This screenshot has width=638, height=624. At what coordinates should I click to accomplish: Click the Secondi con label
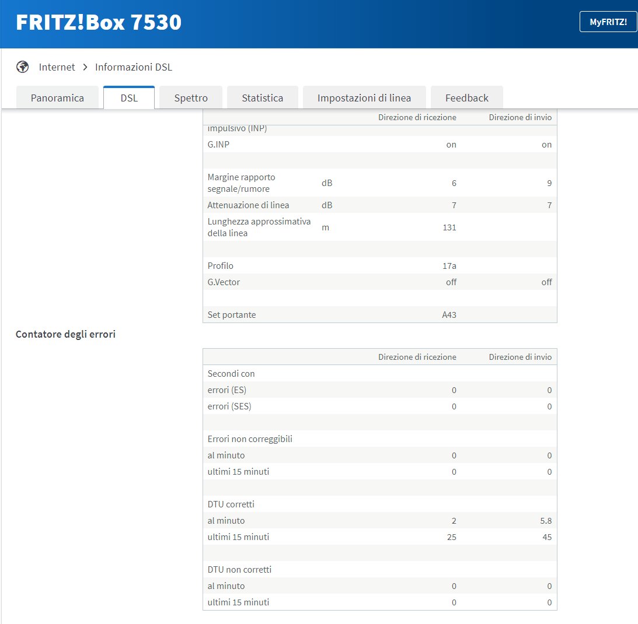(231, 374)
